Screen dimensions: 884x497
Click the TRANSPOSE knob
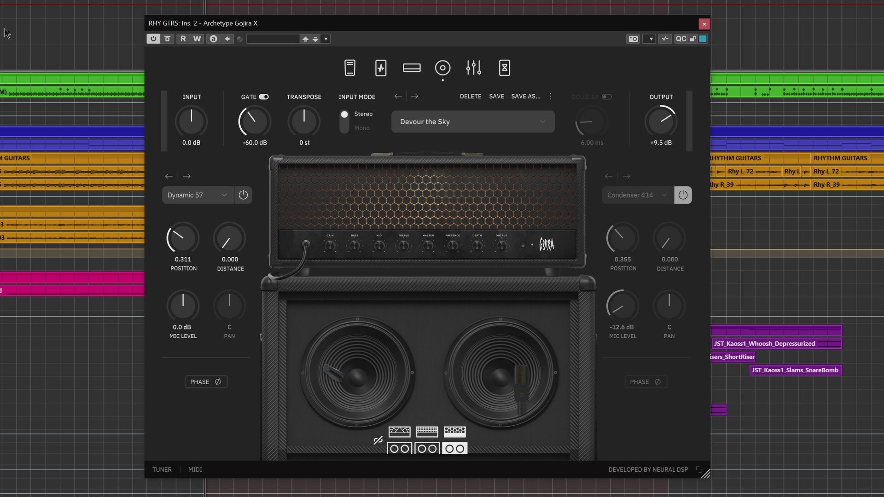[304, 121]
